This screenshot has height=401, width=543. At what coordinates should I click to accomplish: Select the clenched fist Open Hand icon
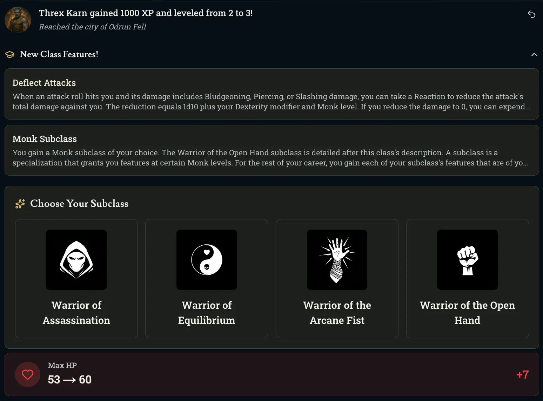point(467,260)
